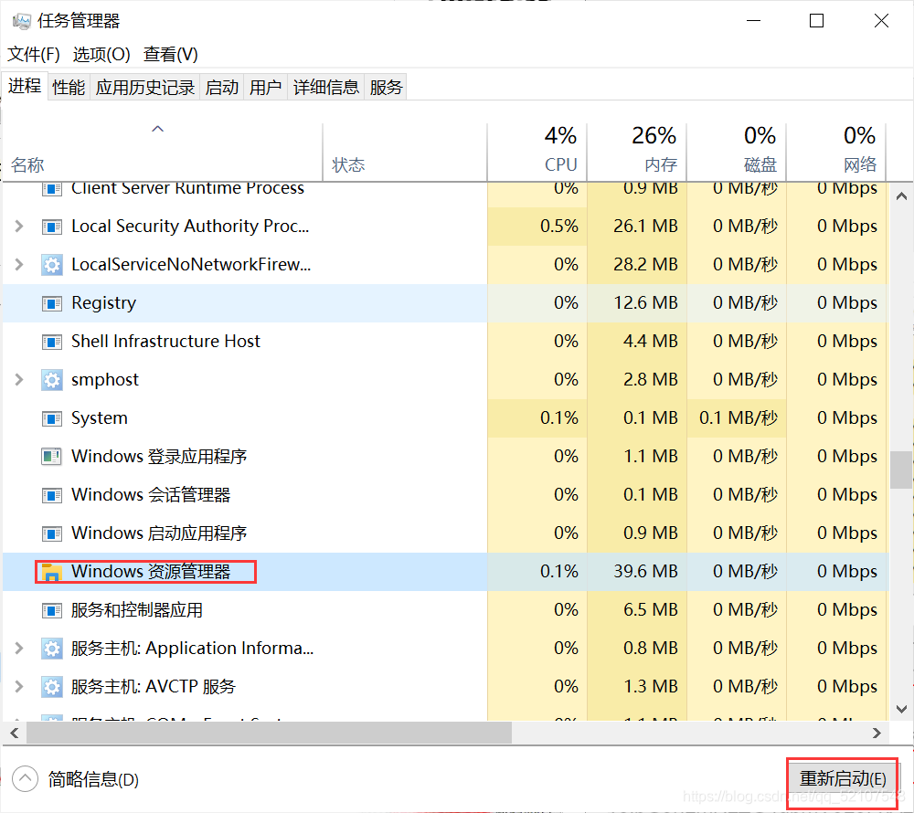Sort by the 内存 column header
The image size is (914, 813).
pos(637,152)
